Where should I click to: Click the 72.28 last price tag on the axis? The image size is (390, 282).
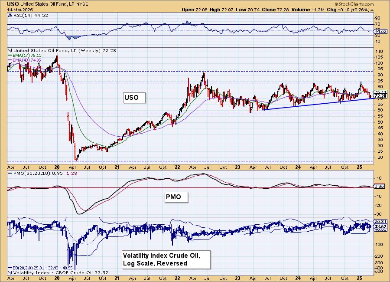(380, 96)
